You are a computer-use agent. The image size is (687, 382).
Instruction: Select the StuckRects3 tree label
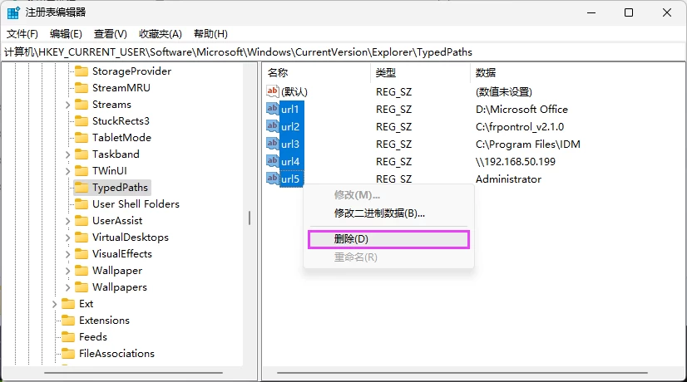pos(121,120)
